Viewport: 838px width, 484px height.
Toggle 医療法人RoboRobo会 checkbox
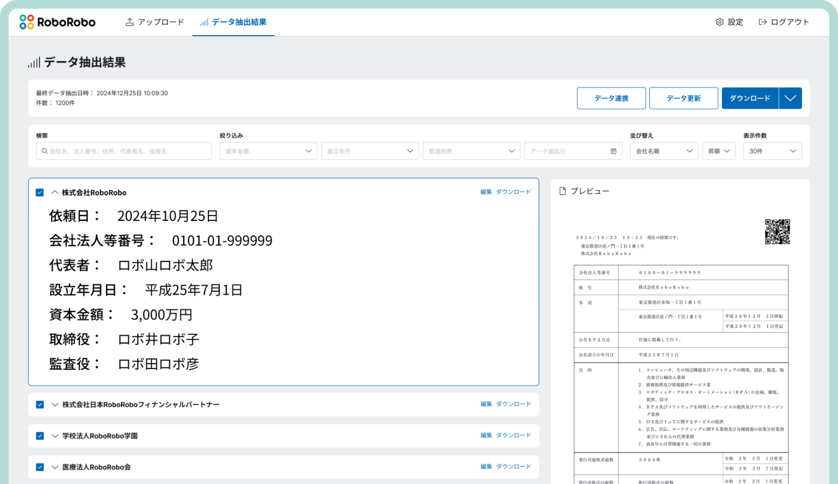(x=39, y=467)
